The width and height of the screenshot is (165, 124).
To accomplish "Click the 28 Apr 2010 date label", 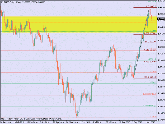I will tap(58, 122).
